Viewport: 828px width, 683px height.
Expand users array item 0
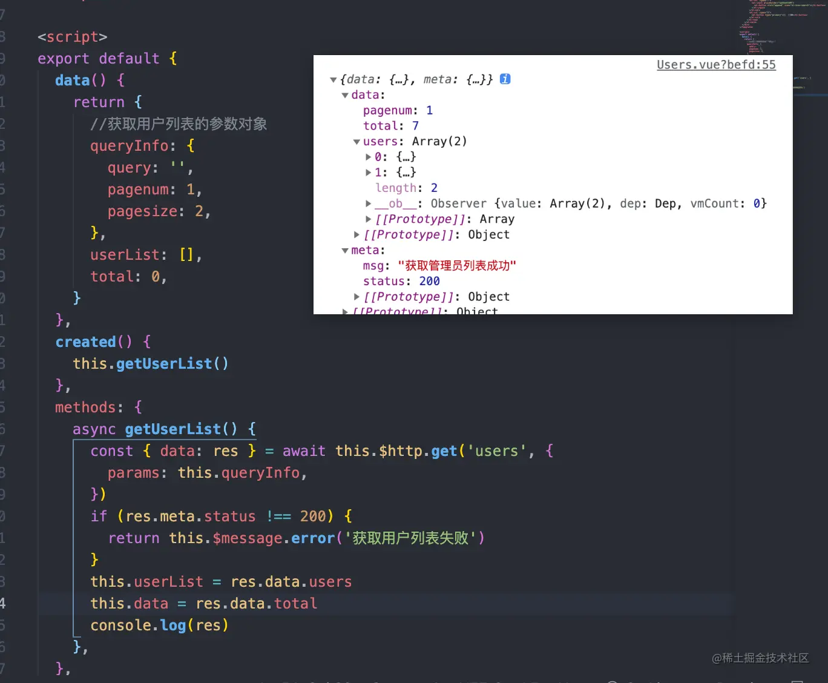pyautogui.click(x=368, y=157)
